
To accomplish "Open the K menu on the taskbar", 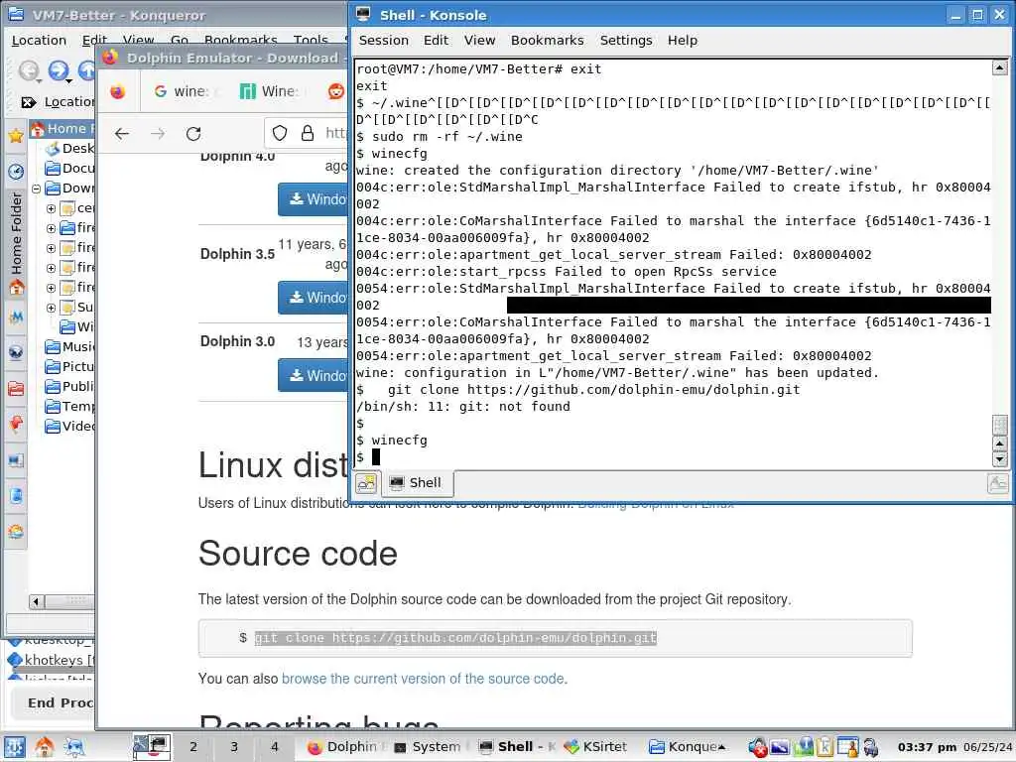I will coord(14,747).
